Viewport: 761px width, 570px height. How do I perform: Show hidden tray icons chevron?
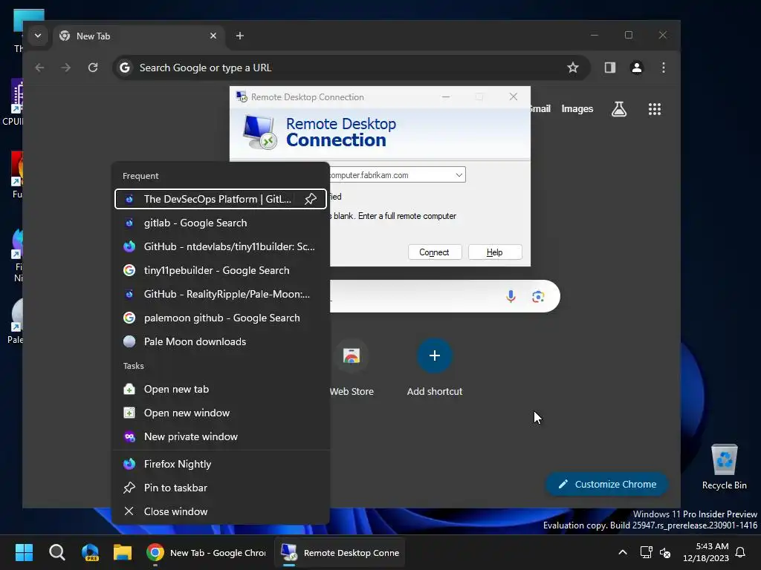(x=623, y=552)
